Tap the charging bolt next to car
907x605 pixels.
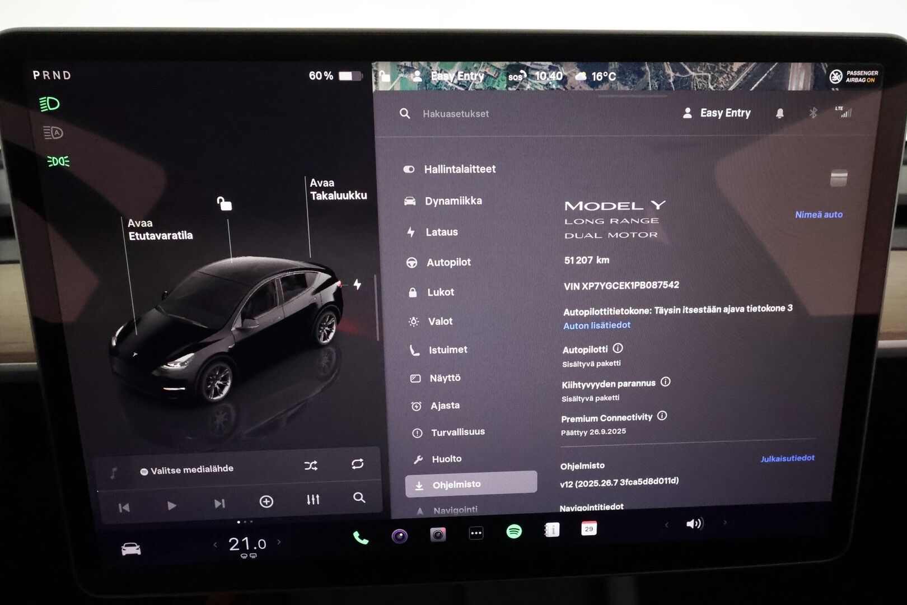(357, 285)
